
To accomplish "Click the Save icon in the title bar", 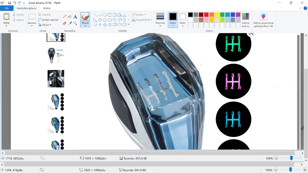I will click(x=9, y=3).
